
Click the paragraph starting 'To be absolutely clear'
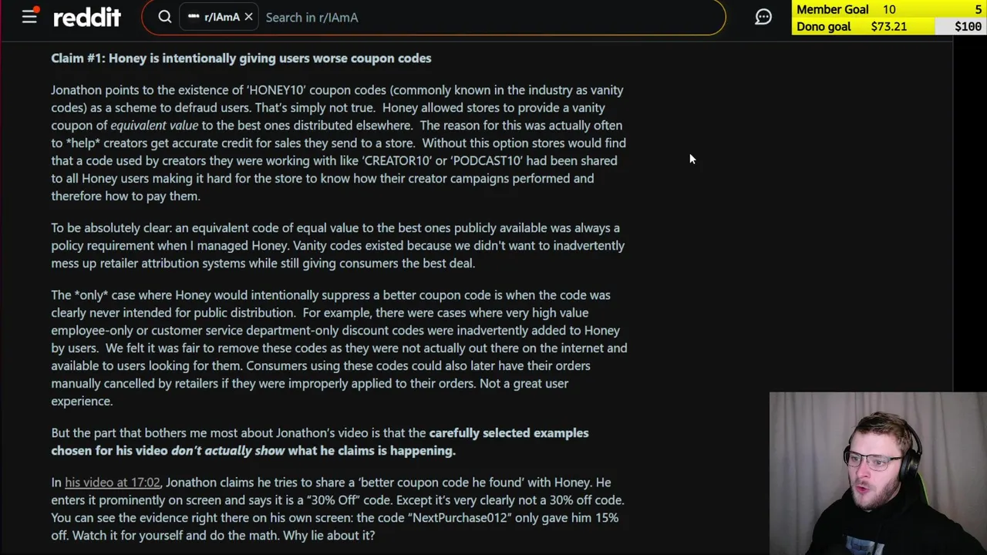(337, 245)
